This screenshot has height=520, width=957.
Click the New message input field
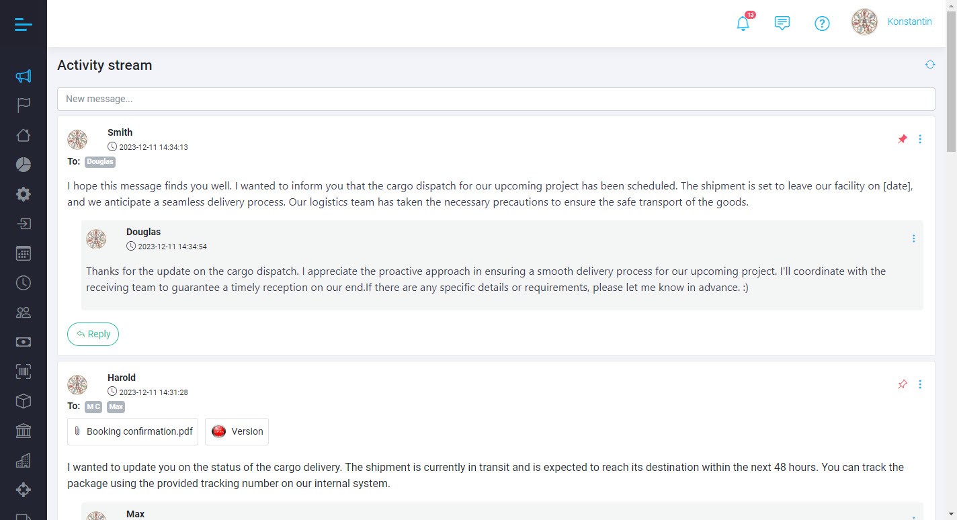pos(496,99)
